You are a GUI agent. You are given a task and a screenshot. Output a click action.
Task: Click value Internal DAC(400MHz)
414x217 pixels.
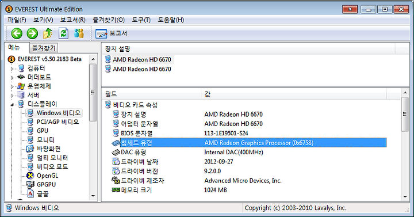pyautogui.click(x=233, y=152)
